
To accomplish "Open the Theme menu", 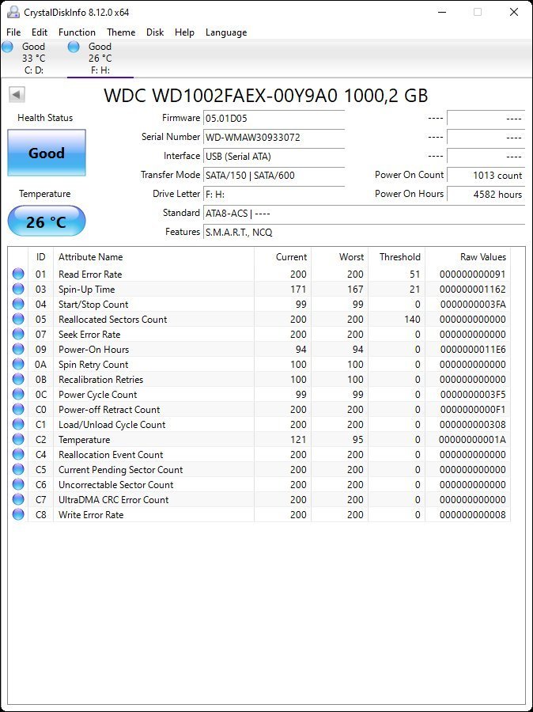I will pos(121,32).
